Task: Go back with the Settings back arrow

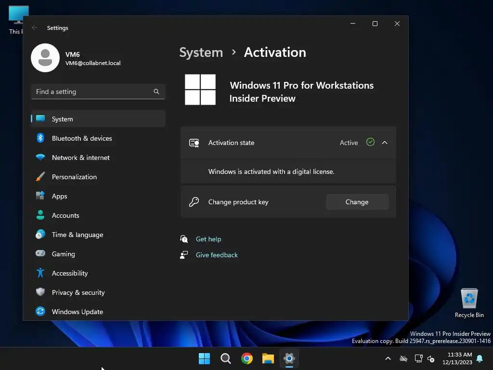Action: coord(35,27)
